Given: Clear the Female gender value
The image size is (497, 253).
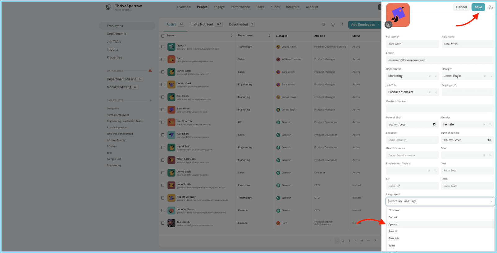Looking at the screenshot, I should [484, 124].
